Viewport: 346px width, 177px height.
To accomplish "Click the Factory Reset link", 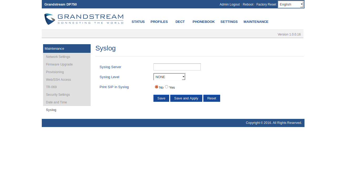I will [x=266, y=4].
